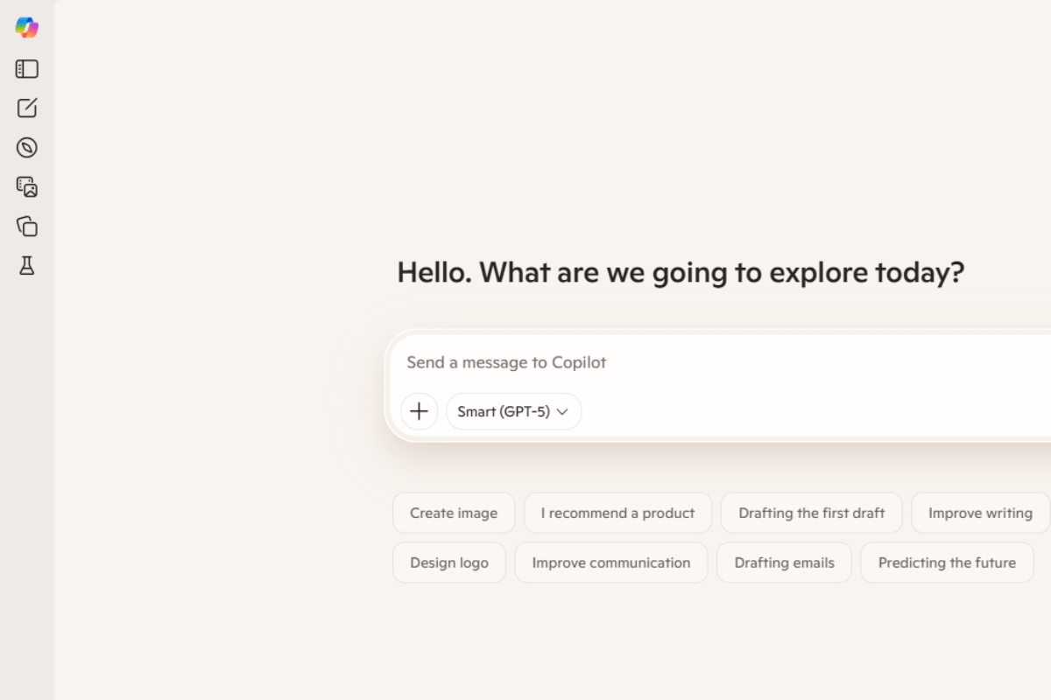This screenshot has width=1051, height=700.
Task: Click the Improve writing suggestion chip
Action: pyautogui.click(x=978, y=513)
